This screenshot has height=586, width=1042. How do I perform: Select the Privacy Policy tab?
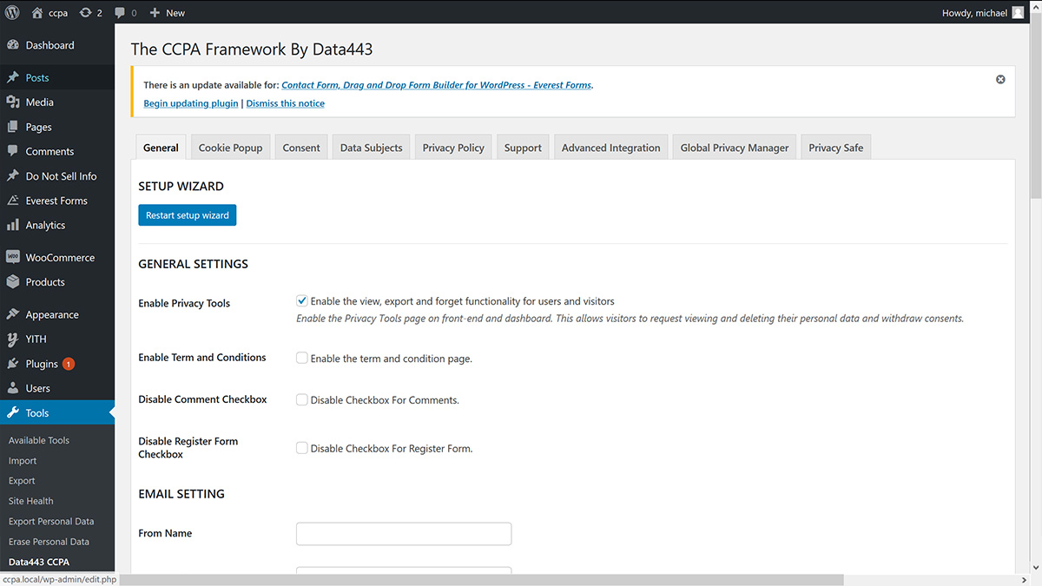click(x=453, y=148)
